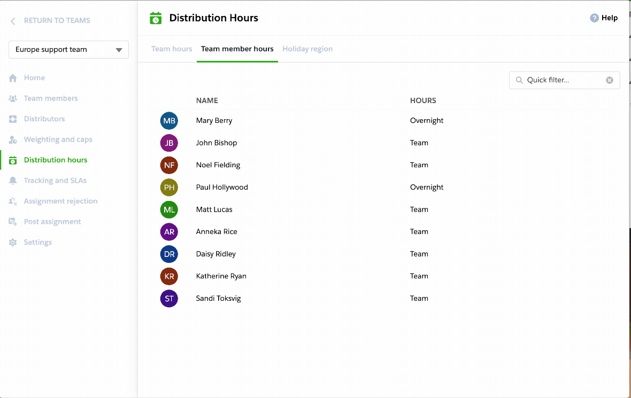The image size is (631, 398).
Task: Clear the Quick filter with the X icon
Action: (609, 80)
